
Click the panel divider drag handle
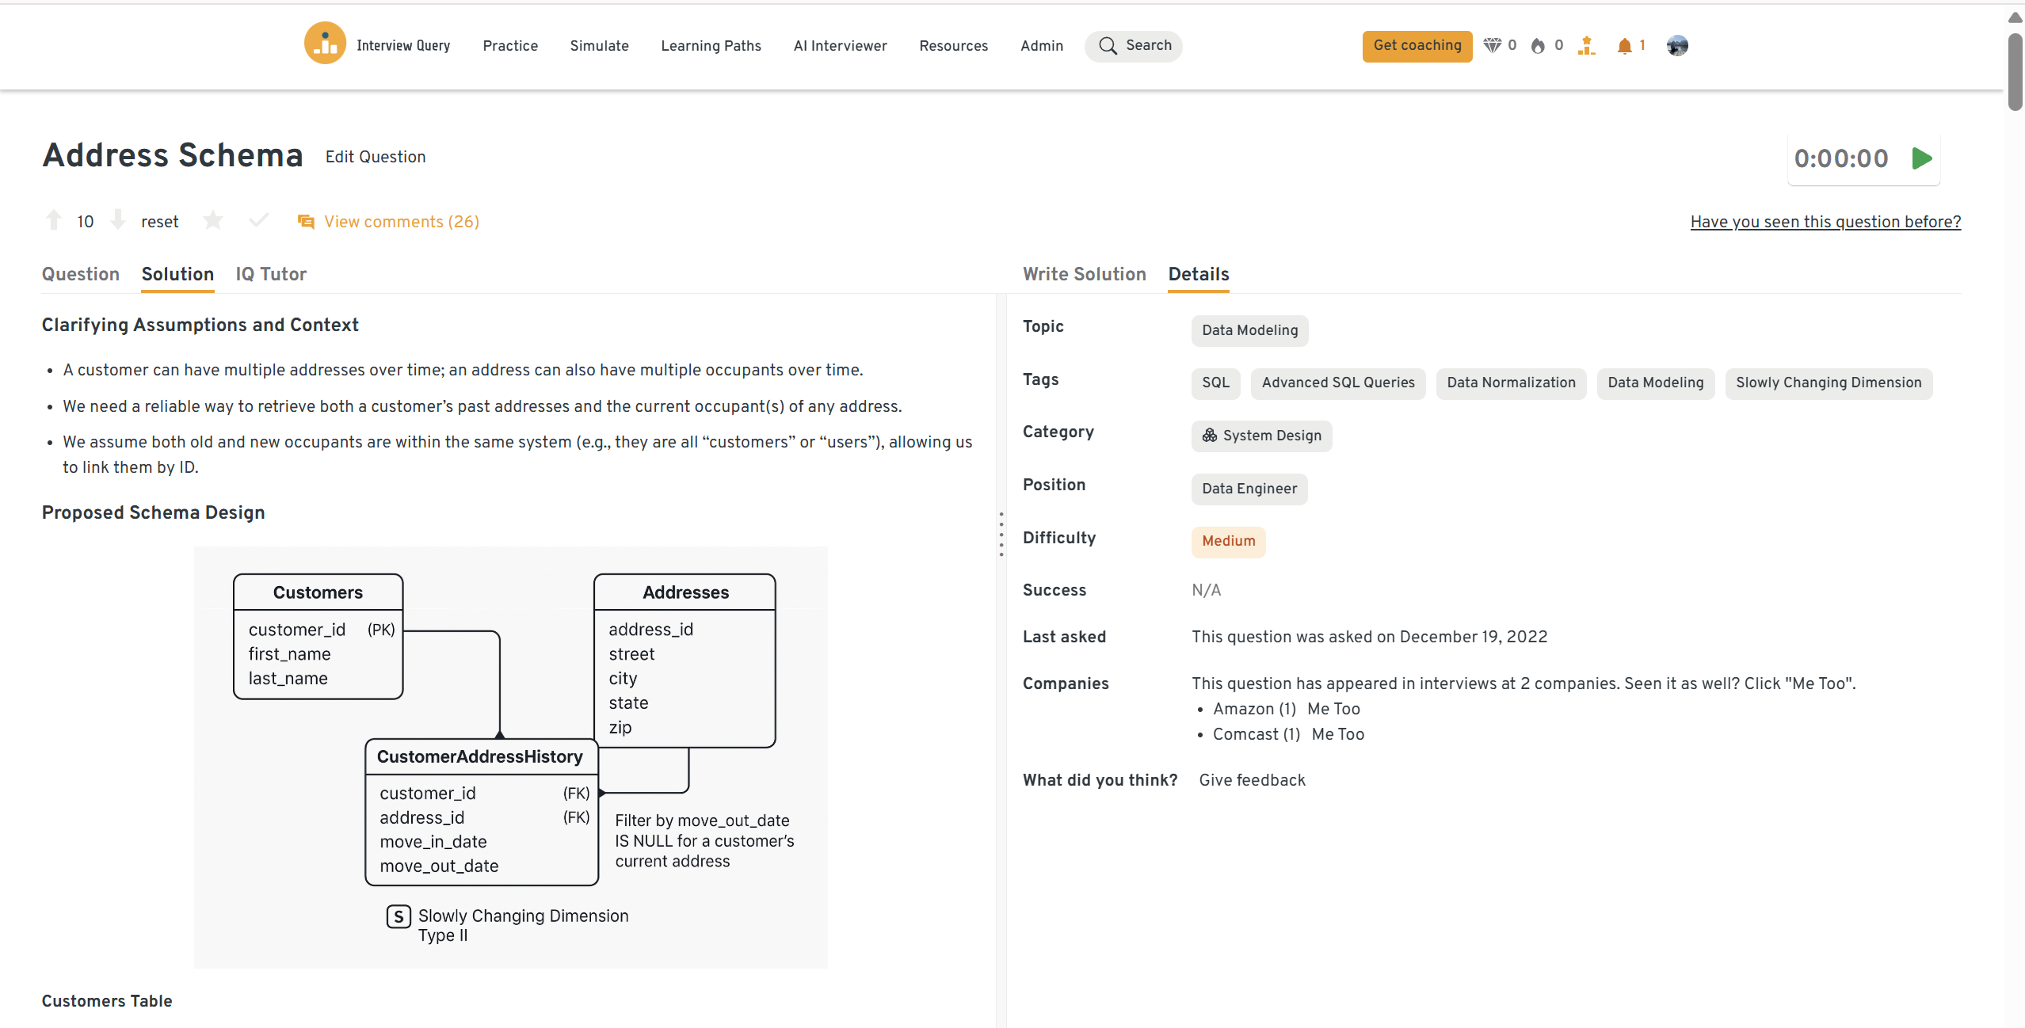coord(1001,534)
